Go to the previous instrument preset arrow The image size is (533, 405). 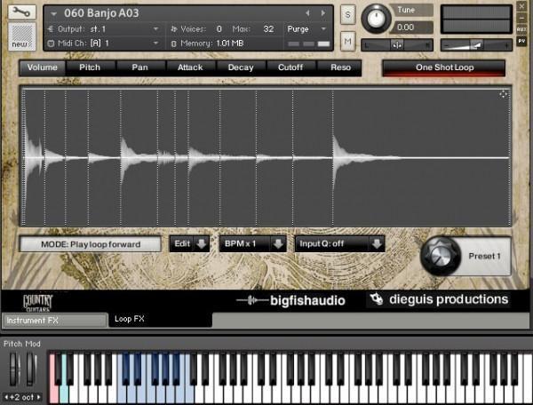point(307,13)
